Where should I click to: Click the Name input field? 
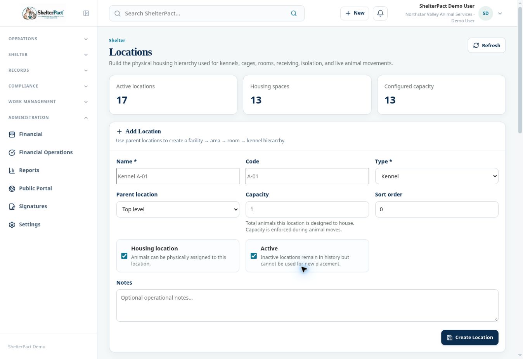pos(178,176)
